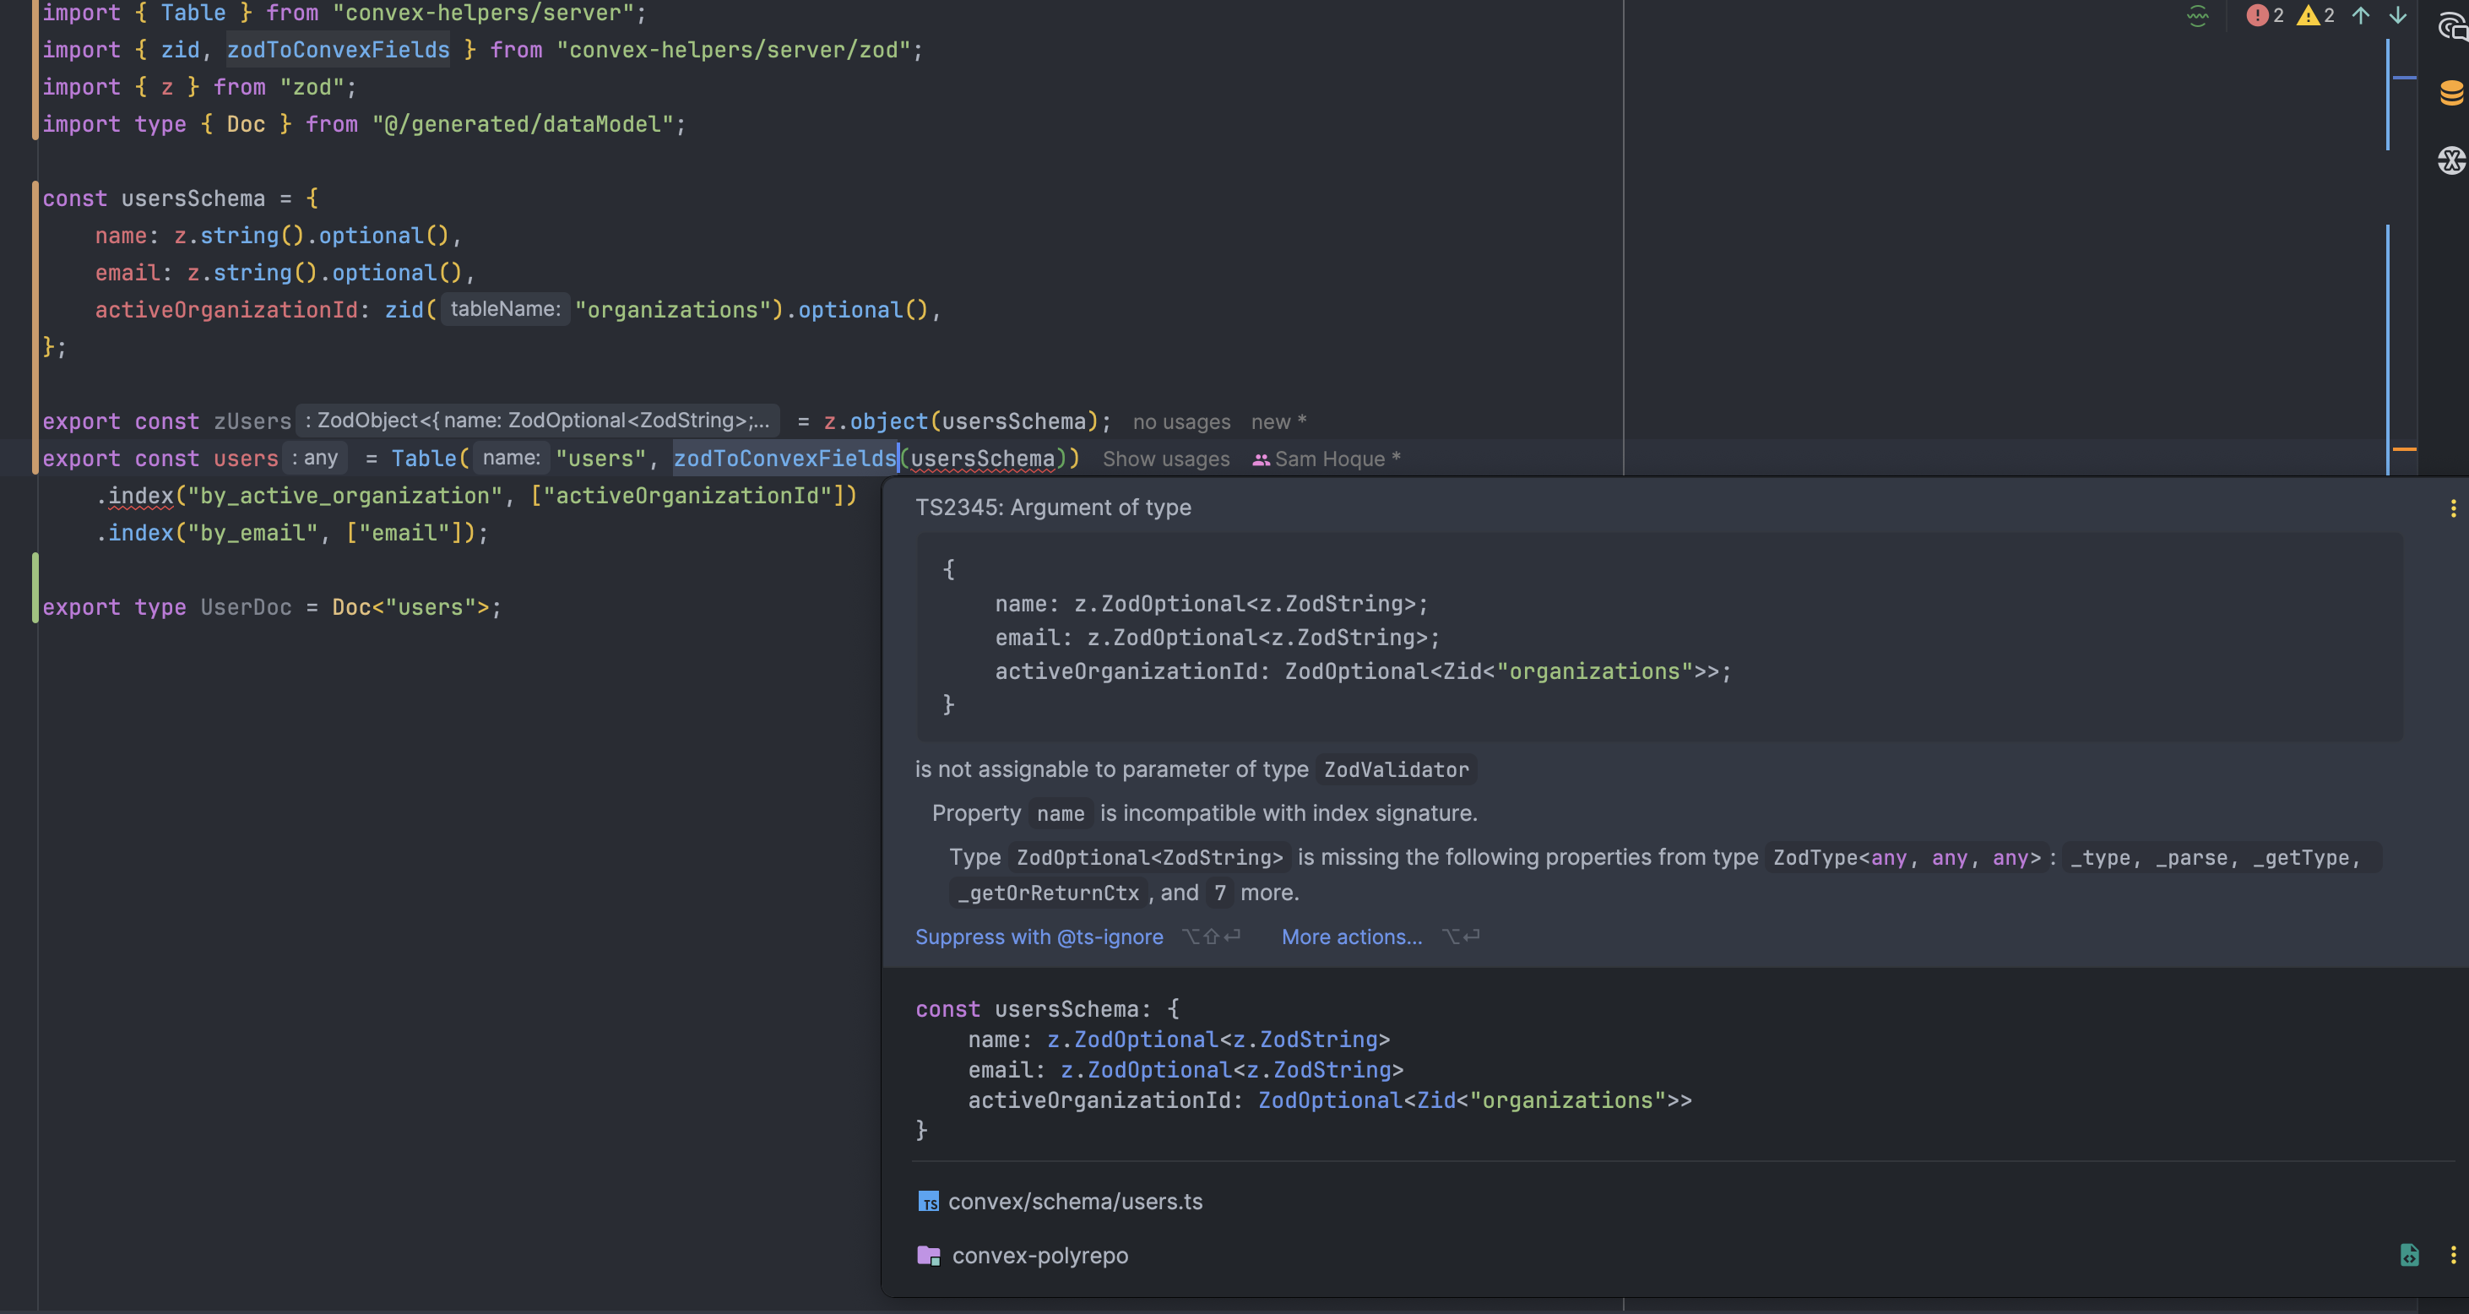The image size is (2469, 1314).
Task: Click 'activeOrganizationId' property key
Action: click(226, 311)
